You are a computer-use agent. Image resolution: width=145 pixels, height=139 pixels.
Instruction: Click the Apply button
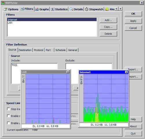133,21
